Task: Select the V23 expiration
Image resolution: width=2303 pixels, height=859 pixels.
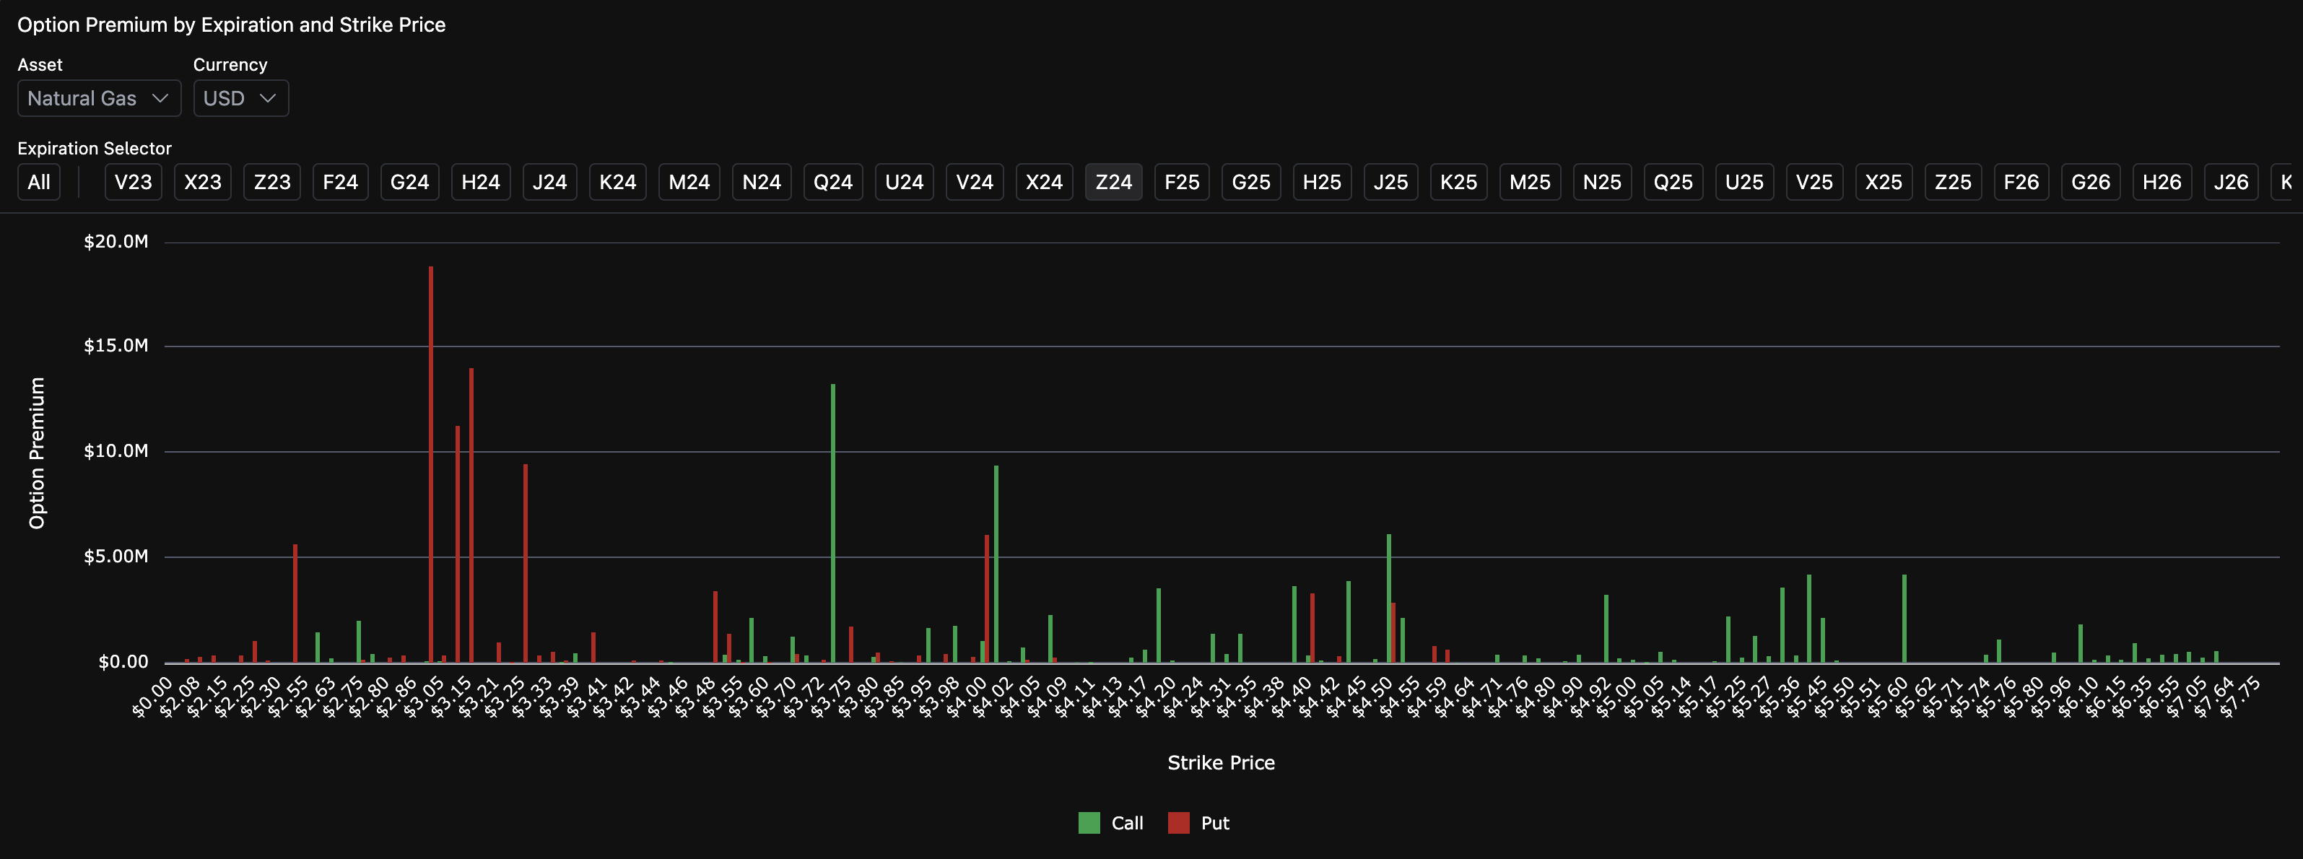Action: point(134,183)
